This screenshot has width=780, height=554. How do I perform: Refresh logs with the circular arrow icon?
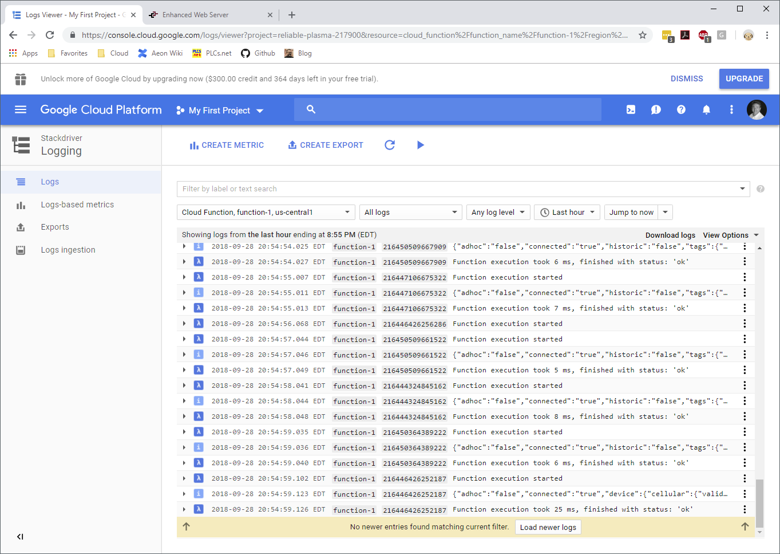(x=390, y=145)
